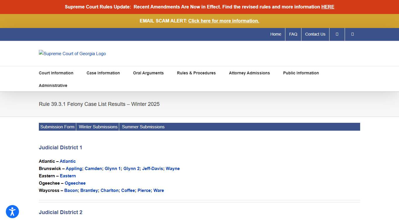Switch to the Summer Submissions tab
This screenshot has height=224, width=399.
pyautogui.click(x=143, y=127)
